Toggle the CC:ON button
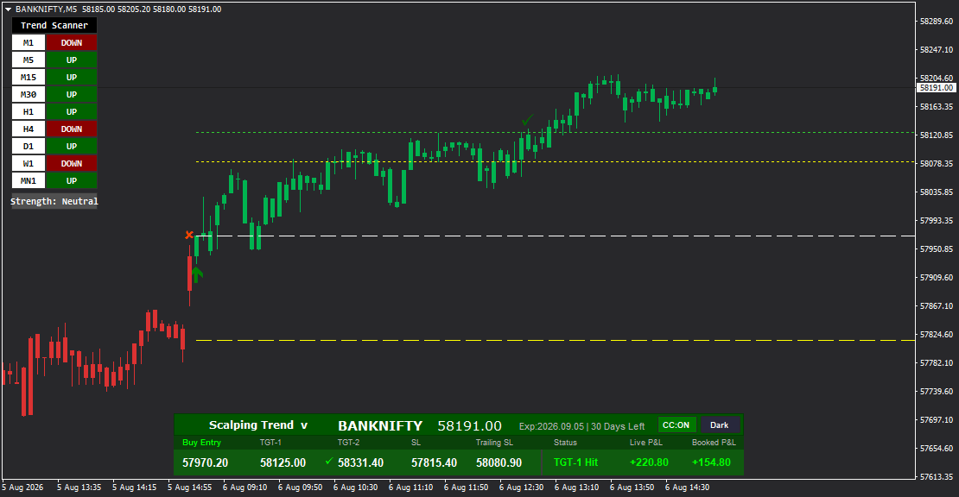 click(x=676, y=425)
